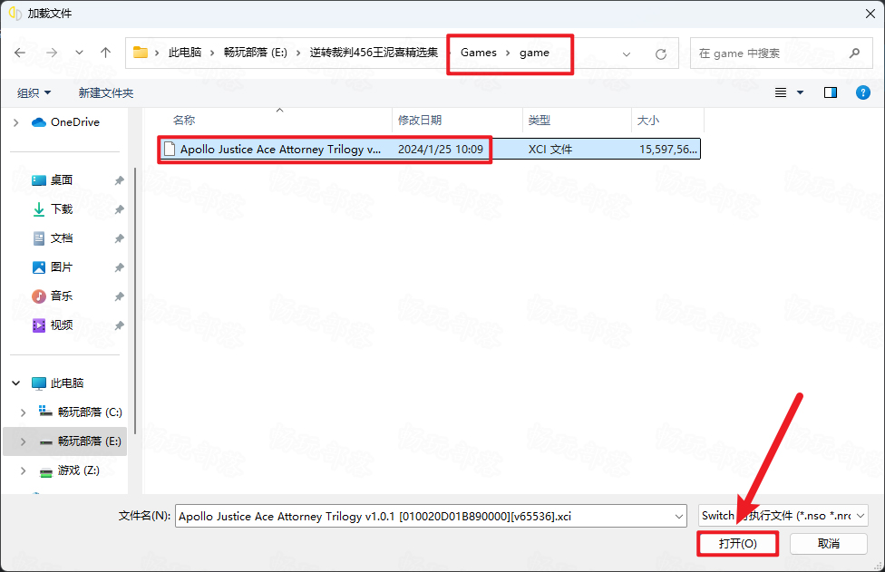Expand 畅玩部落 (E:) drive node
The height and width of the screenshot is (572, 885).
[23, 441]
